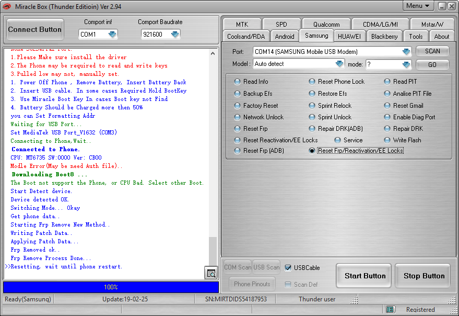
Task: Click the log search icon below the log
Action: coord(211,273)
